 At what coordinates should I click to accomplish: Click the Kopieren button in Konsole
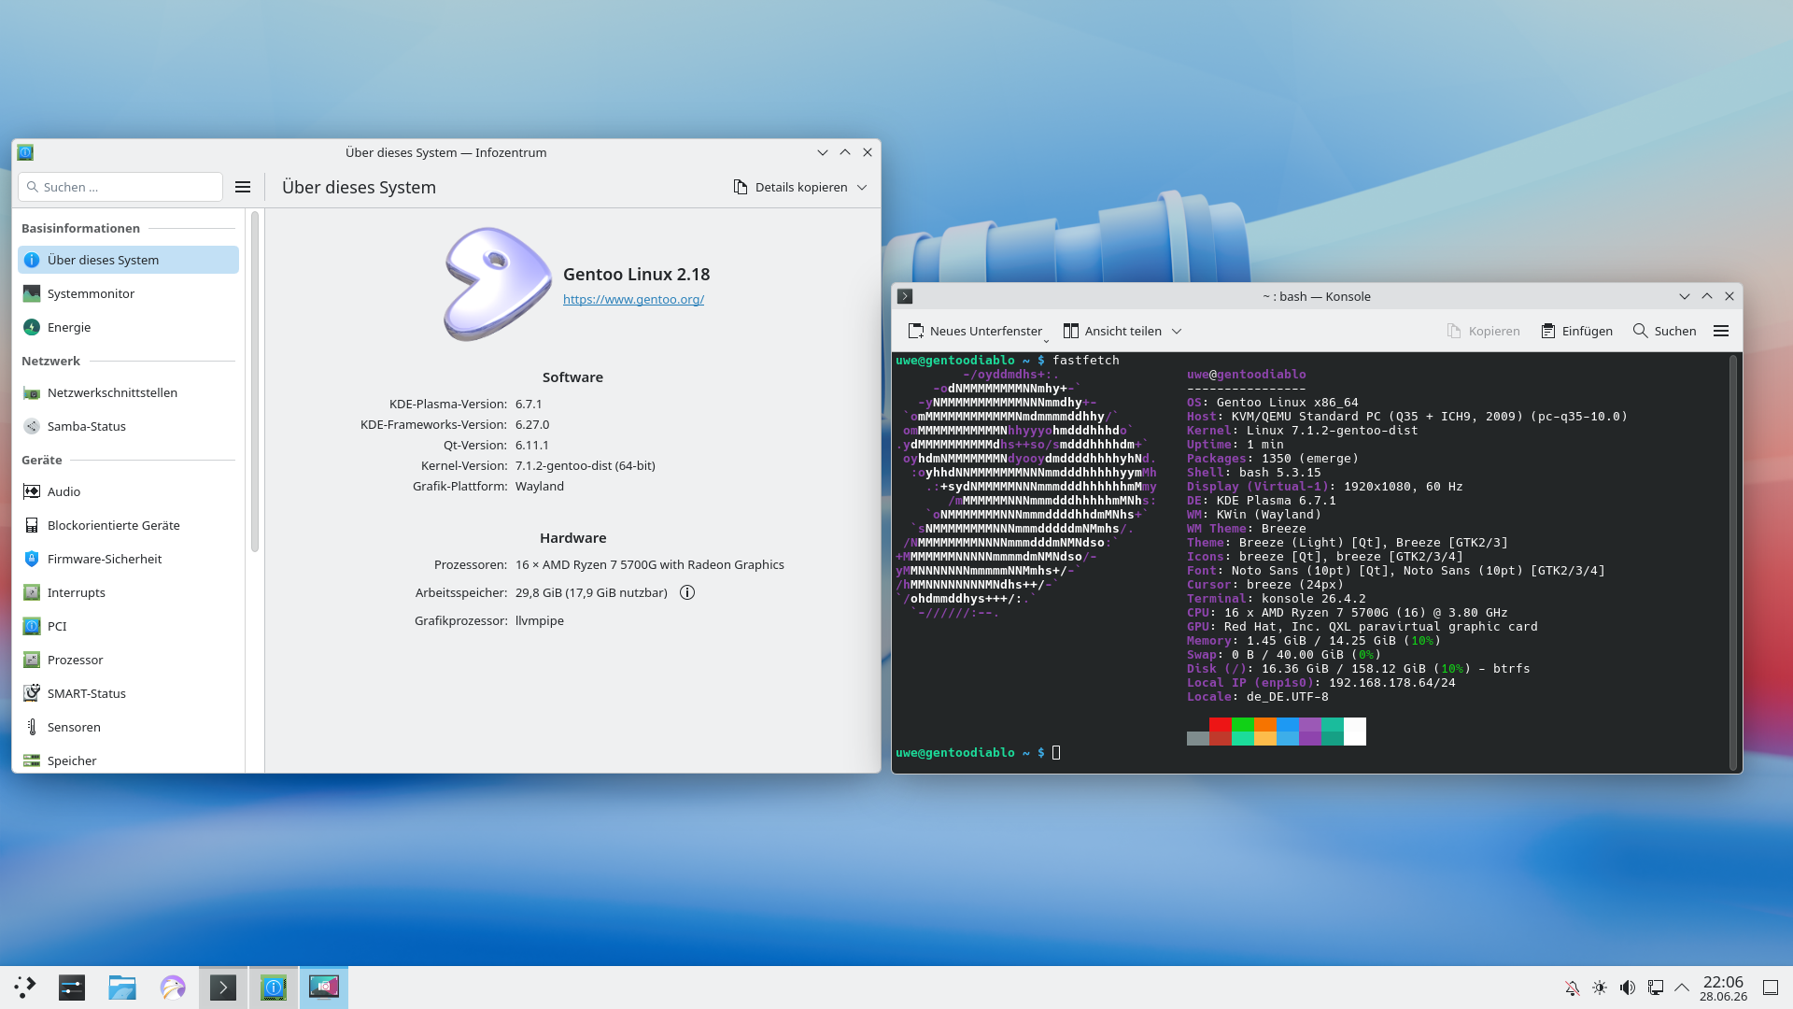[x=1483, y=331]
